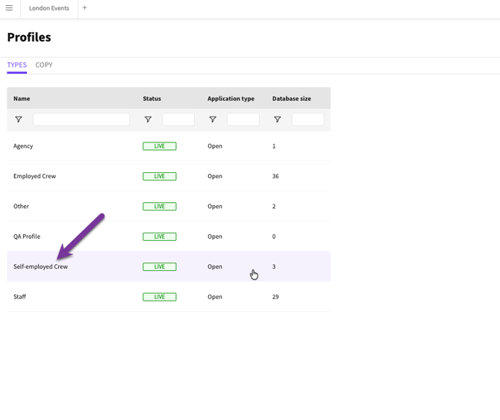This screenshot has height=420, width=500.
Task: Open the Agency profile type
Action: pos(23,146)
